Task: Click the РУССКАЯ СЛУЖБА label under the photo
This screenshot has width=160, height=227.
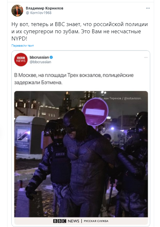Action: pos(96,221)
